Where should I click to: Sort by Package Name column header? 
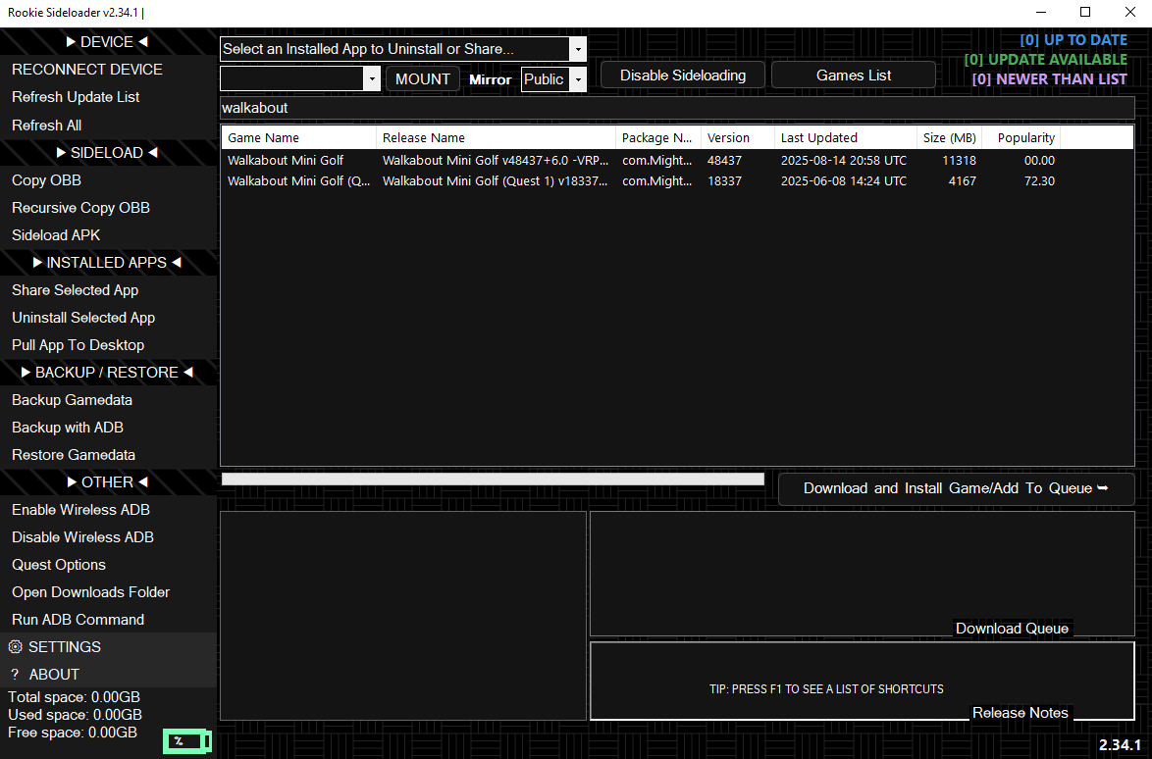658,137
